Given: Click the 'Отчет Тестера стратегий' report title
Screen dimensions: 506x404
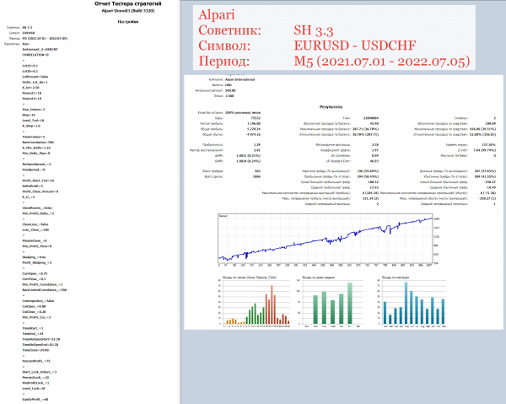Looking at the screenshot, I should (128, 4).
